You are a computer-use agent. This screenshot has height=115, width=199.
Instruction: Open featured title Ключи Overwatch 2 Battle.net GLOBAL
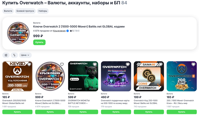click(x=79, y=27)
